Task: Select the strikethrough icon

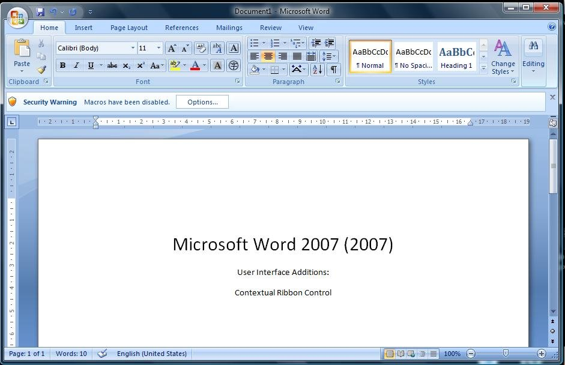Action: click(112, 65)
